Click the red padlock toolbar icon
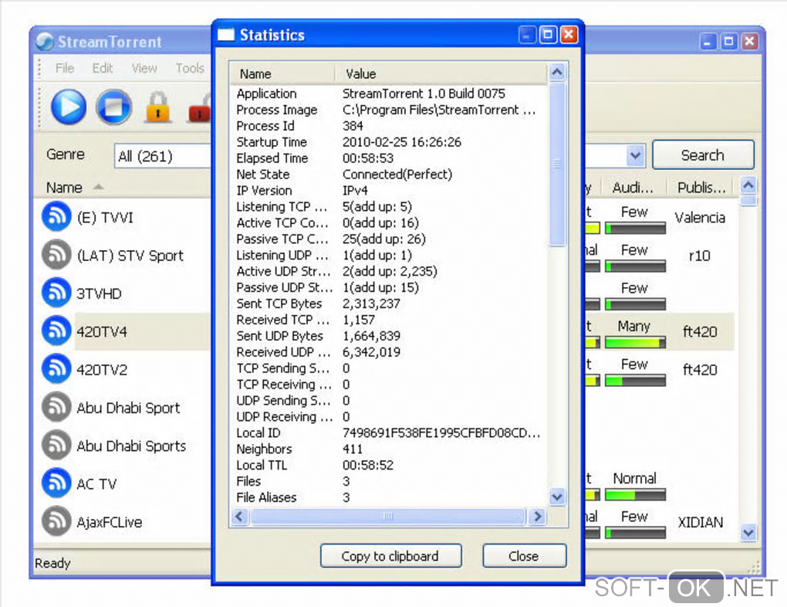Screen dimensions: 787x607 coord(200,108)
